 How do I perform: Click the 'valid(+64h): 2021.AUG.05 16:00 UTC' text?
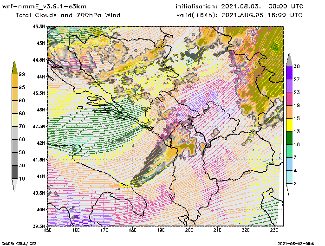tap(240, 15)
